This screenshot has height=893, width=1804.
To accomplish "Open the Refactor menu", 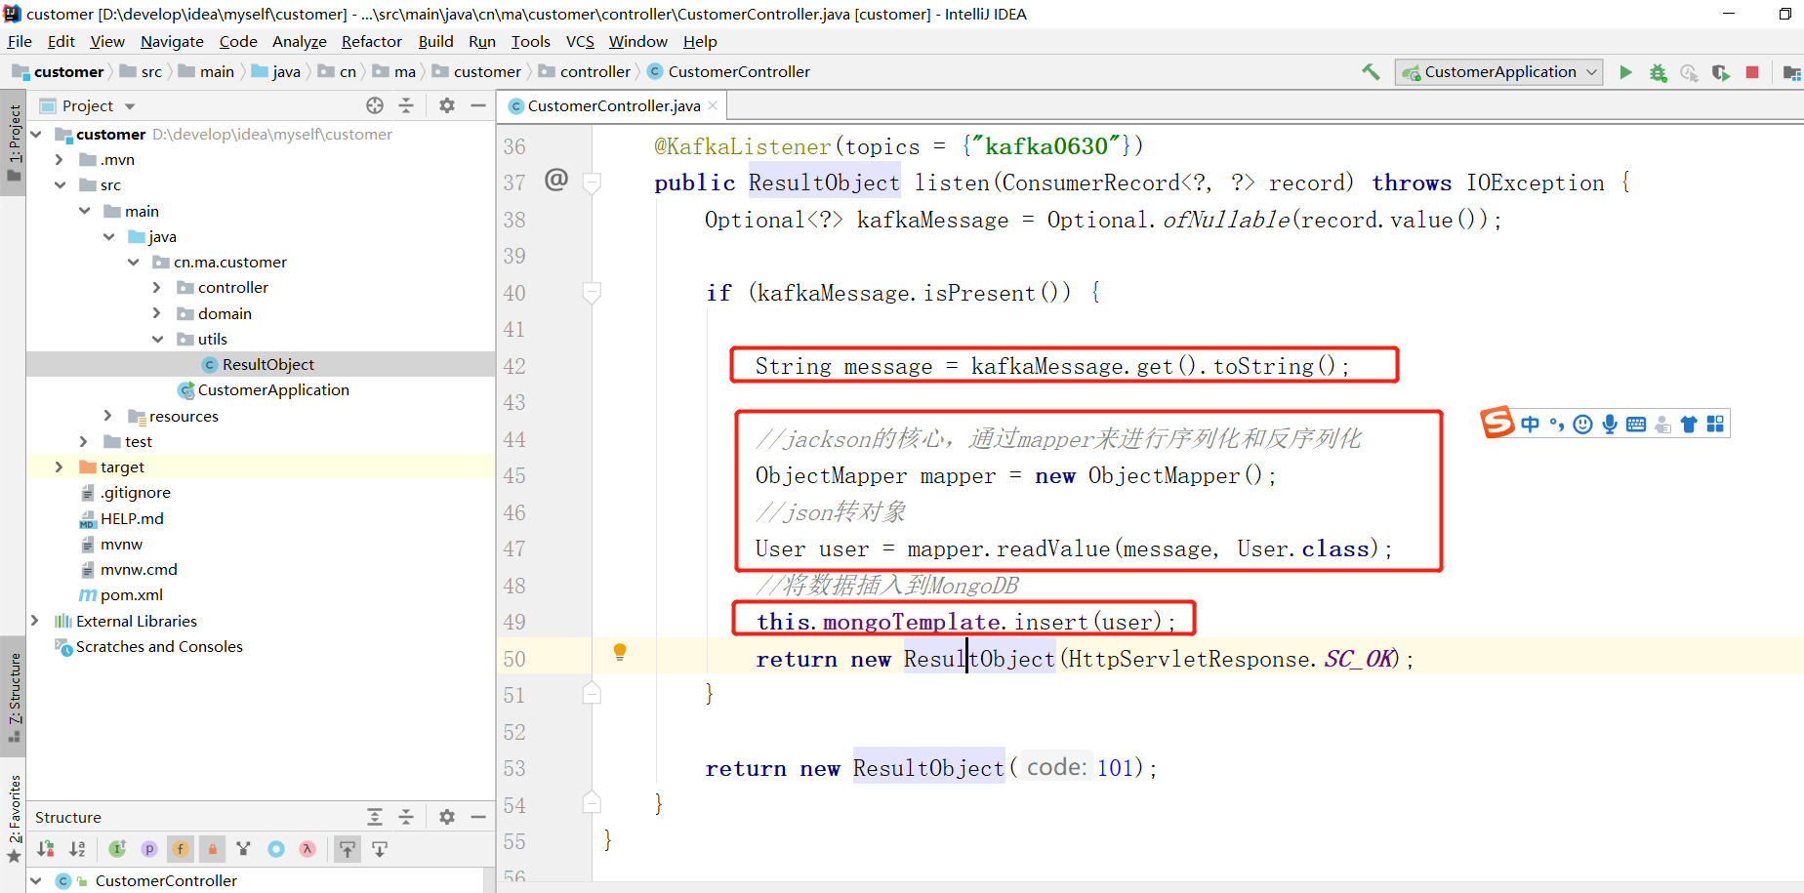I will coord(371,41).
